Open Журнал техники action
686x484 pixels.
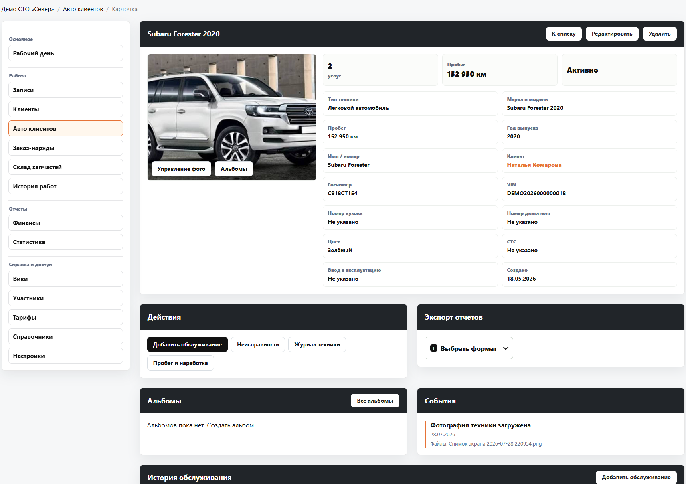[x=317, y=344]
